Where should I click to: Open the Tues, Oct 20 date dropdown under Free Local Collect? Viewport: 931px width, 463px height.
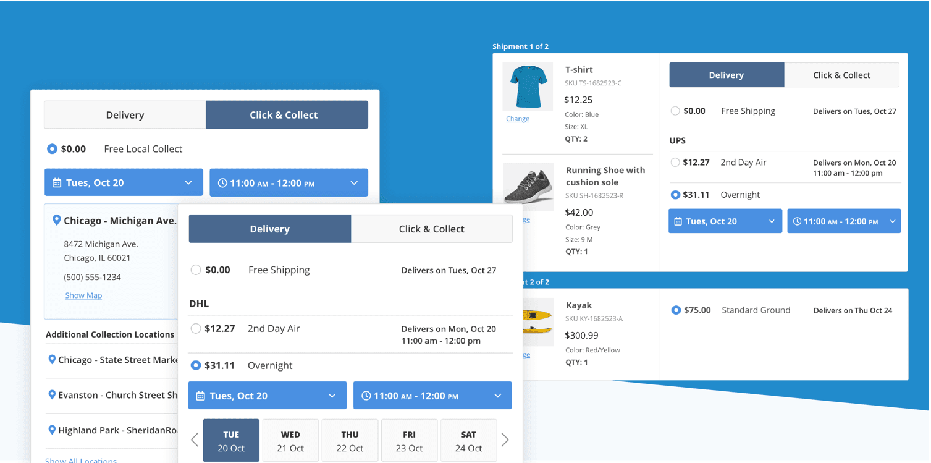pyautogui.click(x=124, y=183)
